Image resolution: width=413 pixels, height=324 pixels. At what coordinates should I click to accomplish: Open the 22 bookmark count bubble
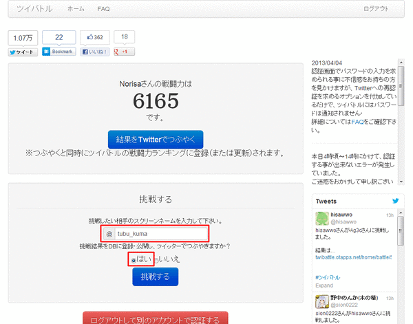[59, 37]
